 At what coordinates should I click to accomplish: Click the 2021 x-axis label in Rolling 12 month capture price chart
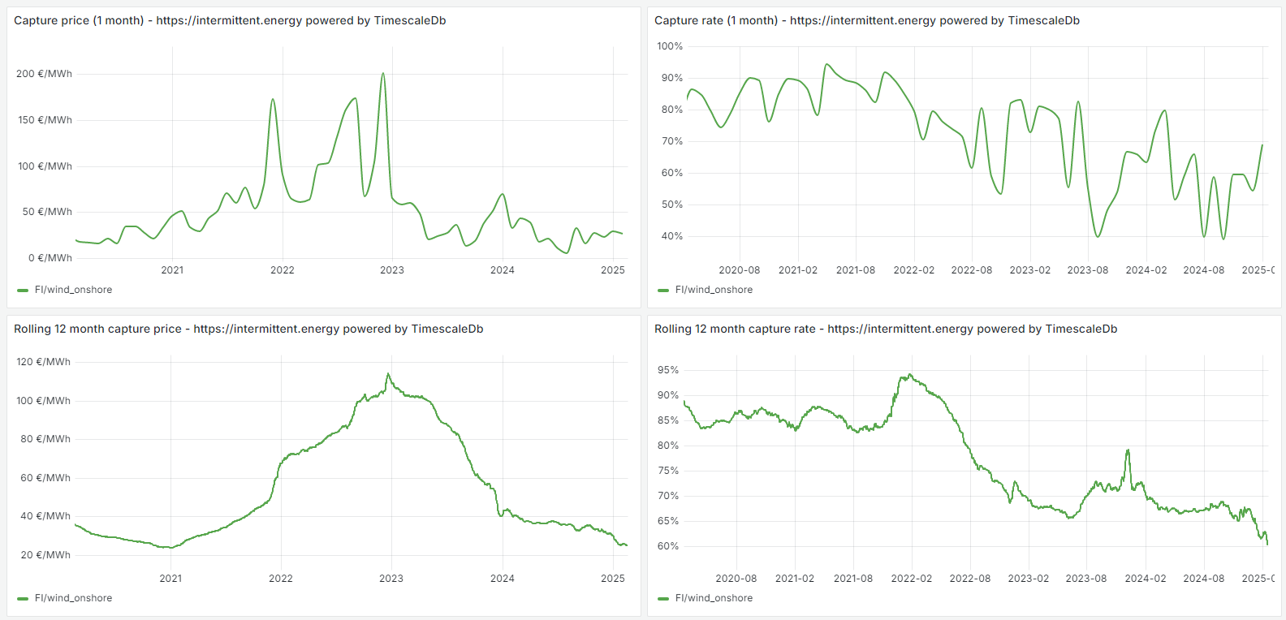170,579
